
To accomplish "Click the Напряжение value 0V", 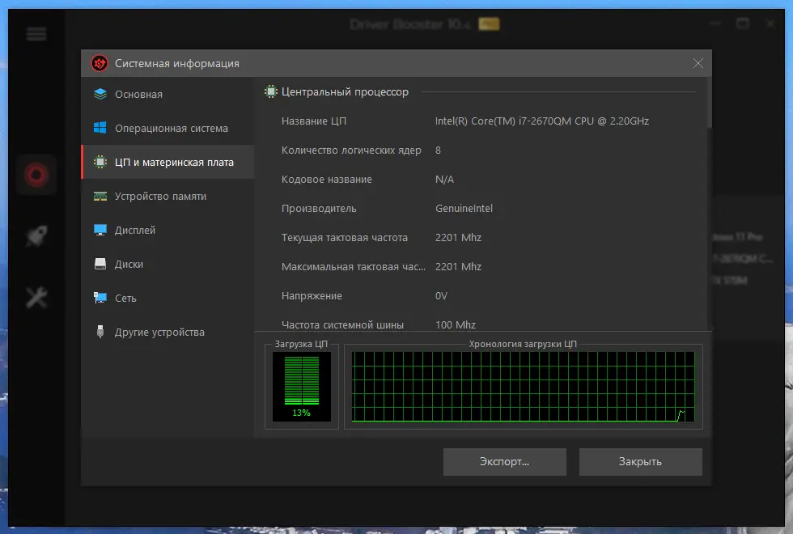I will [441, 296].
